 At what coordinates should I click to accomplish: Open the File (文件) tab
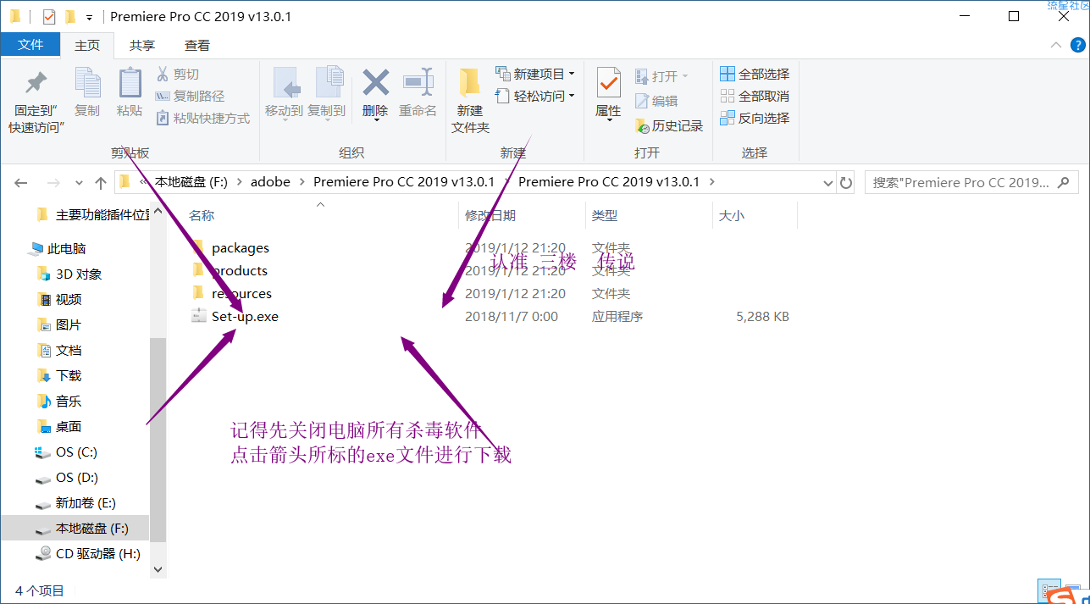(x=30, y=45)
